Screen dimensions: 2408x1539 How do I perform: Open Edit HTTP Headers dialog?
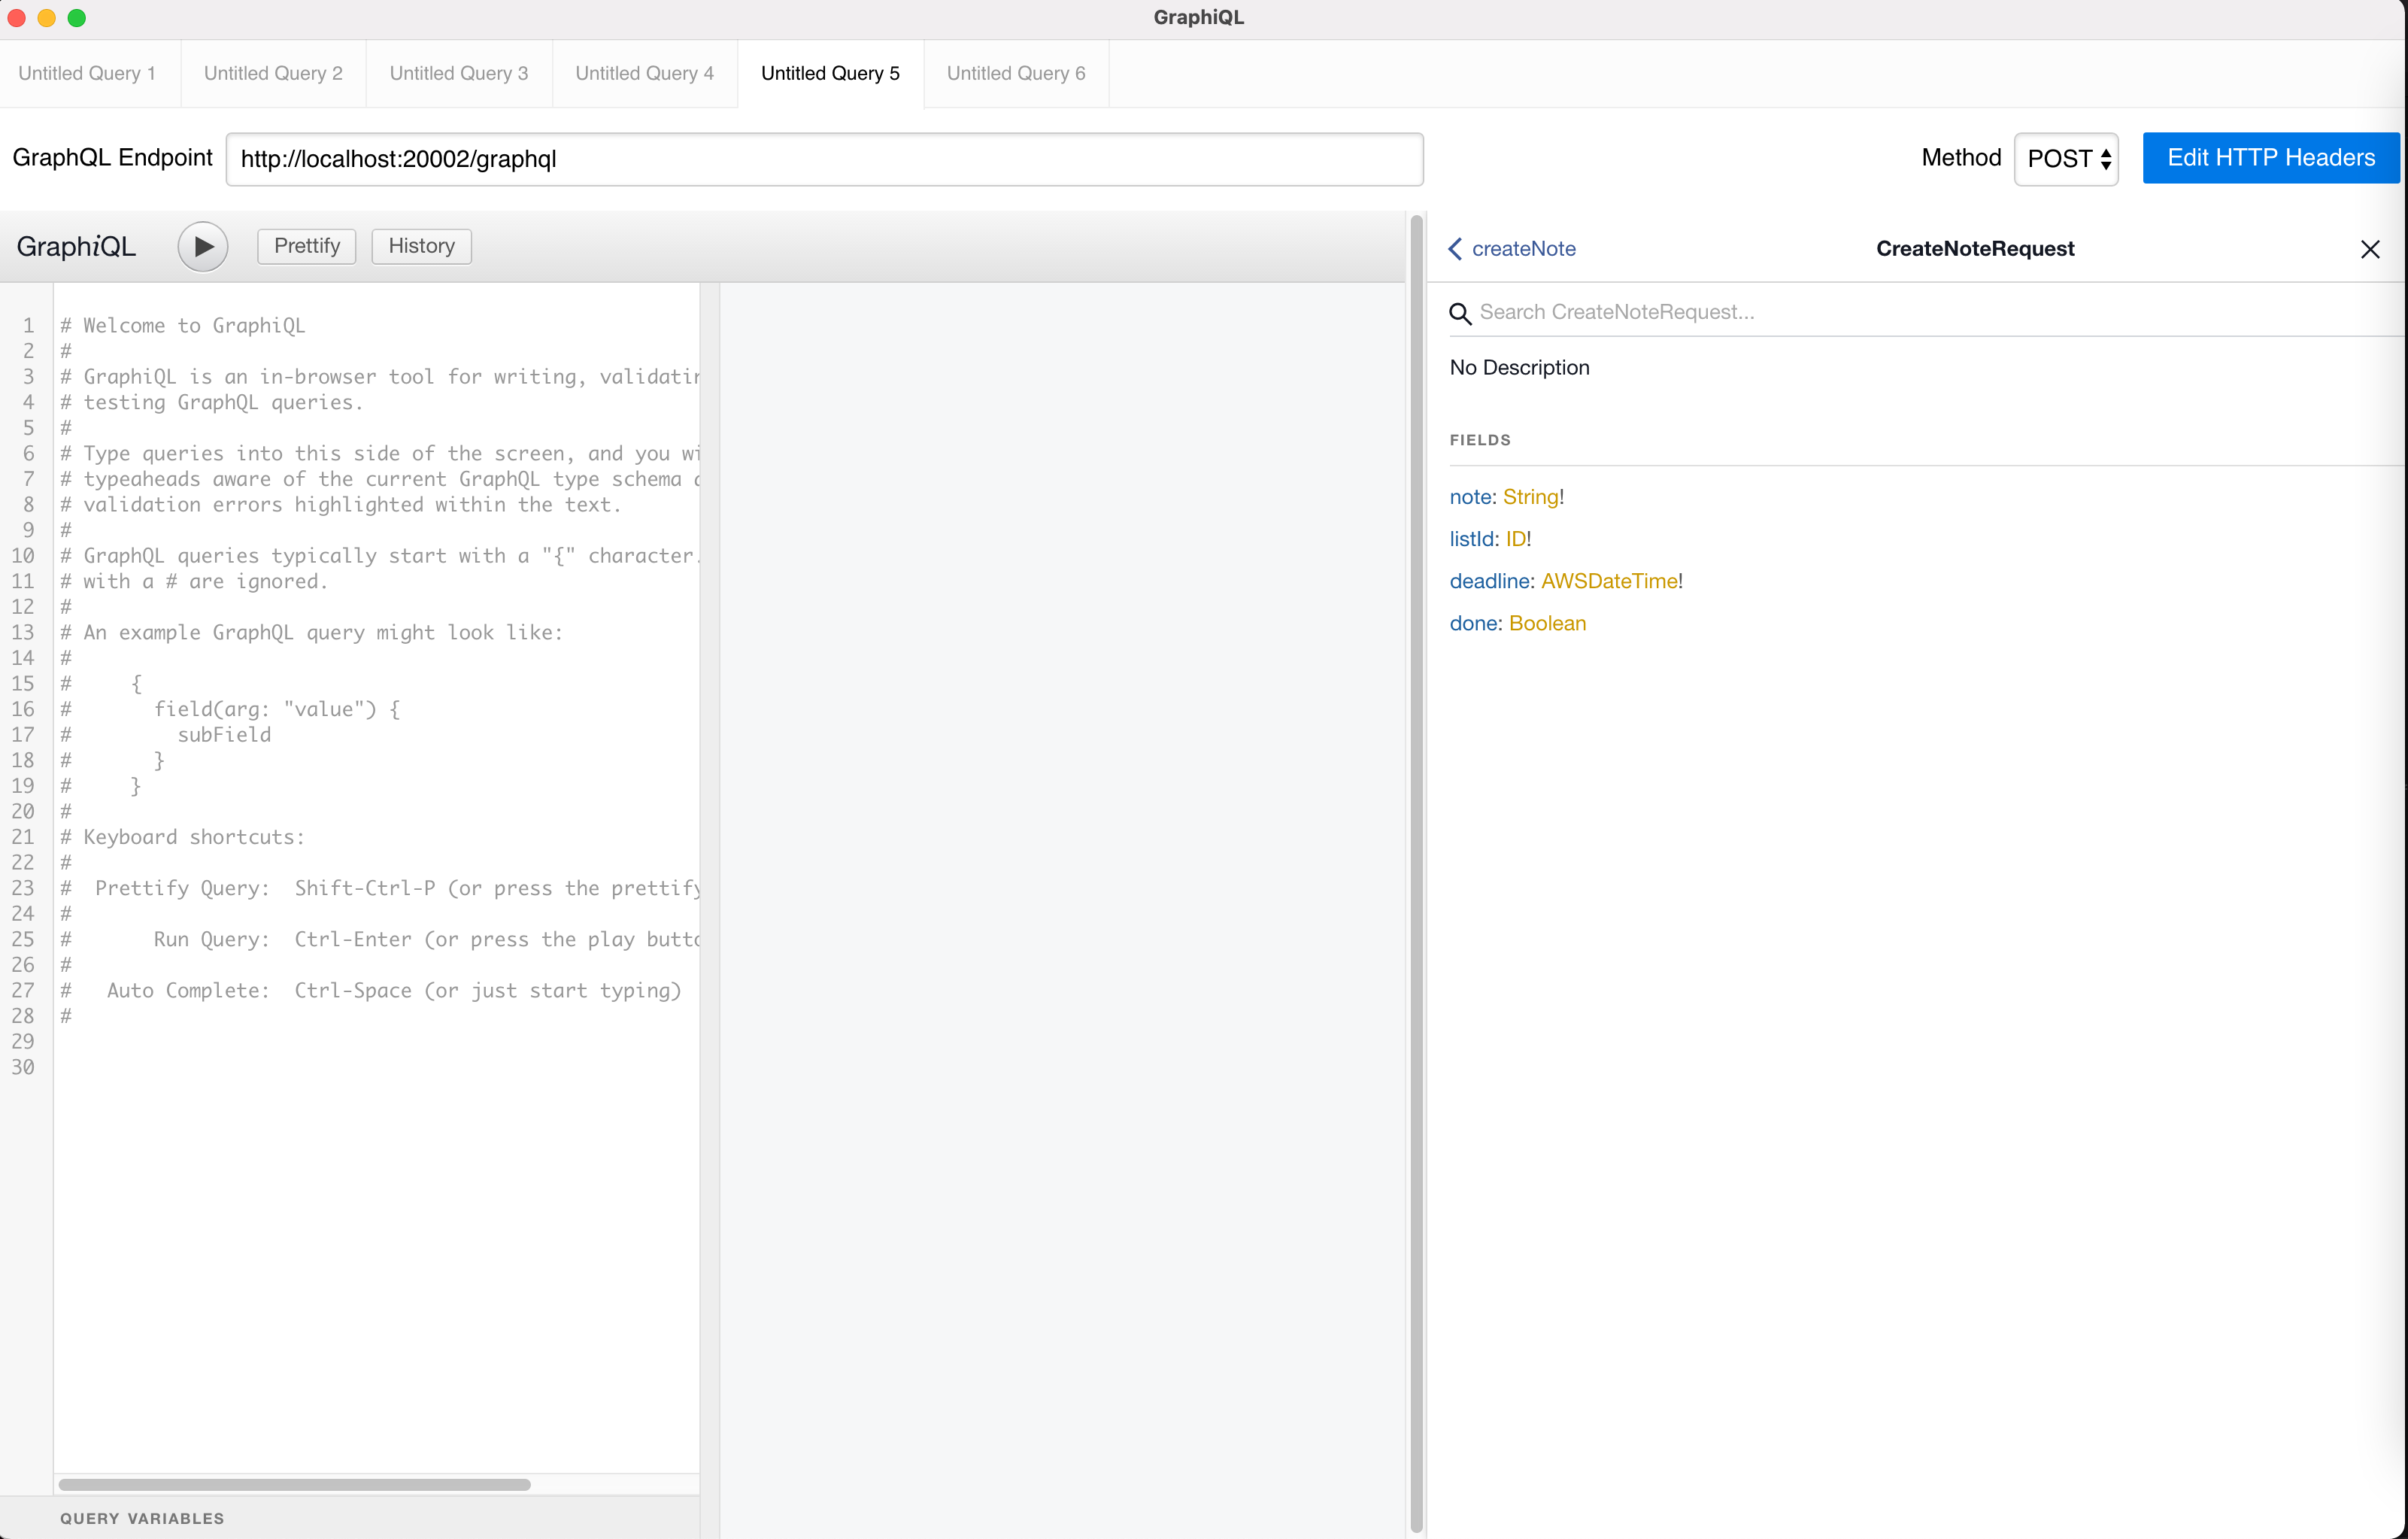(x=2270, y=158)
